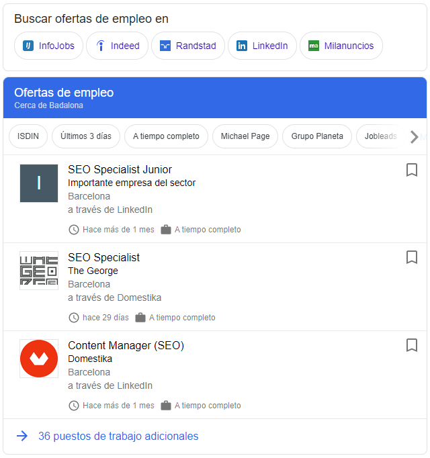Show more filter chips with right chevron
Image resolution: width=430 pixels, height=458 pixels.
[414, 137]
